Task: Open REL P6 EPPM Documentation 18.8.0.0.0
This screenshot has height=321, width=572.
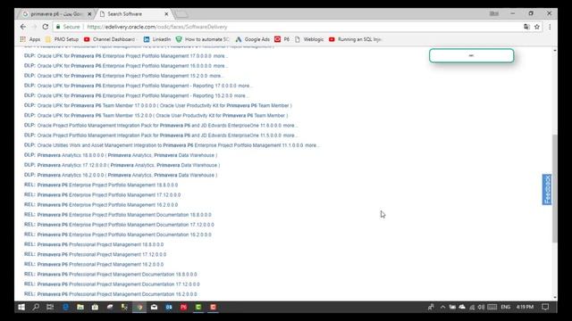Action: coord(118,215)
